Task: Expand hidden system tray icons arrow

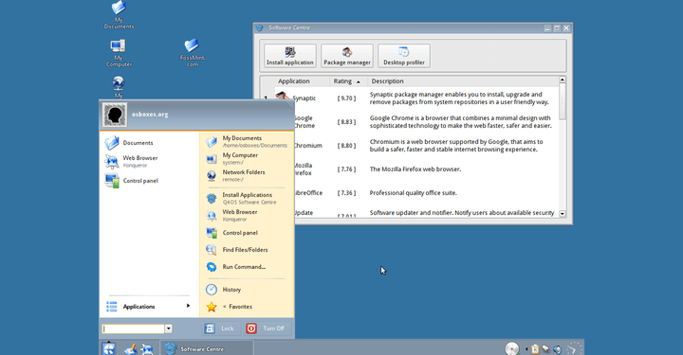Action: [x=526, y=349]
